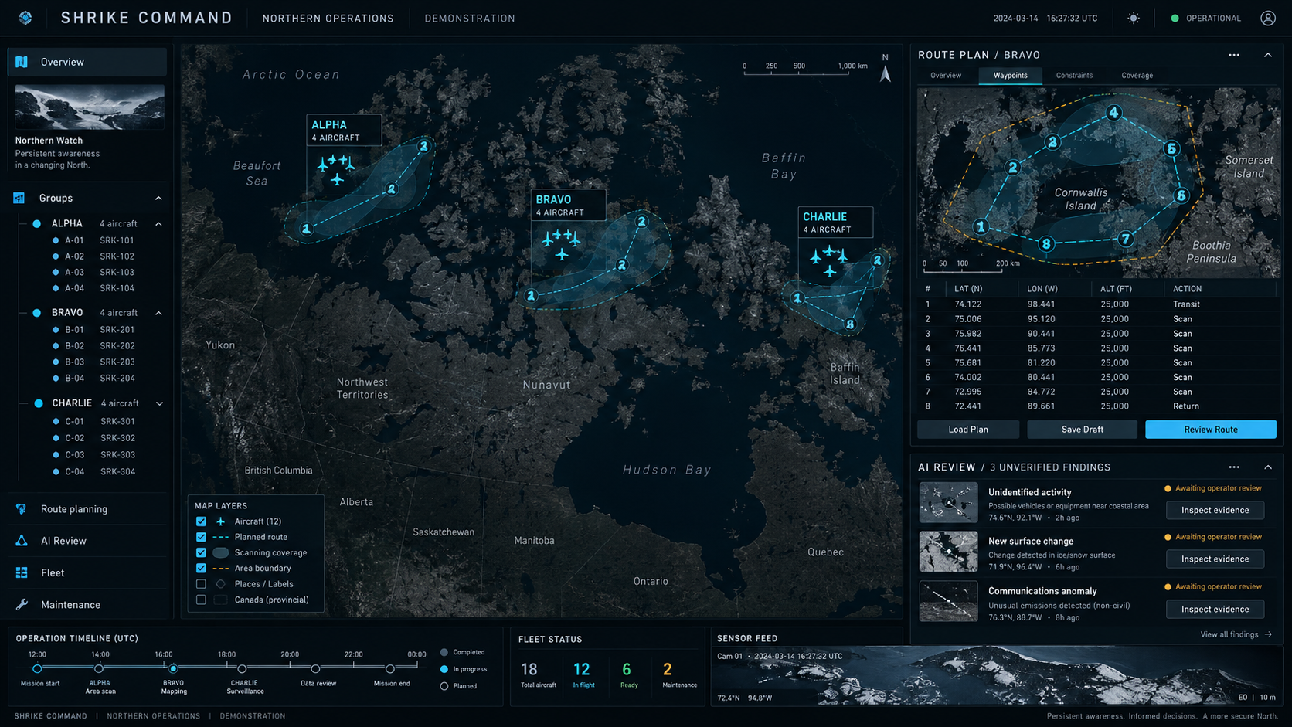Click the Overview map icon in sidebar
Image resolution: width=1292 pixels, height=727 pixels.
pyautogui.click(x=22, y=62)
